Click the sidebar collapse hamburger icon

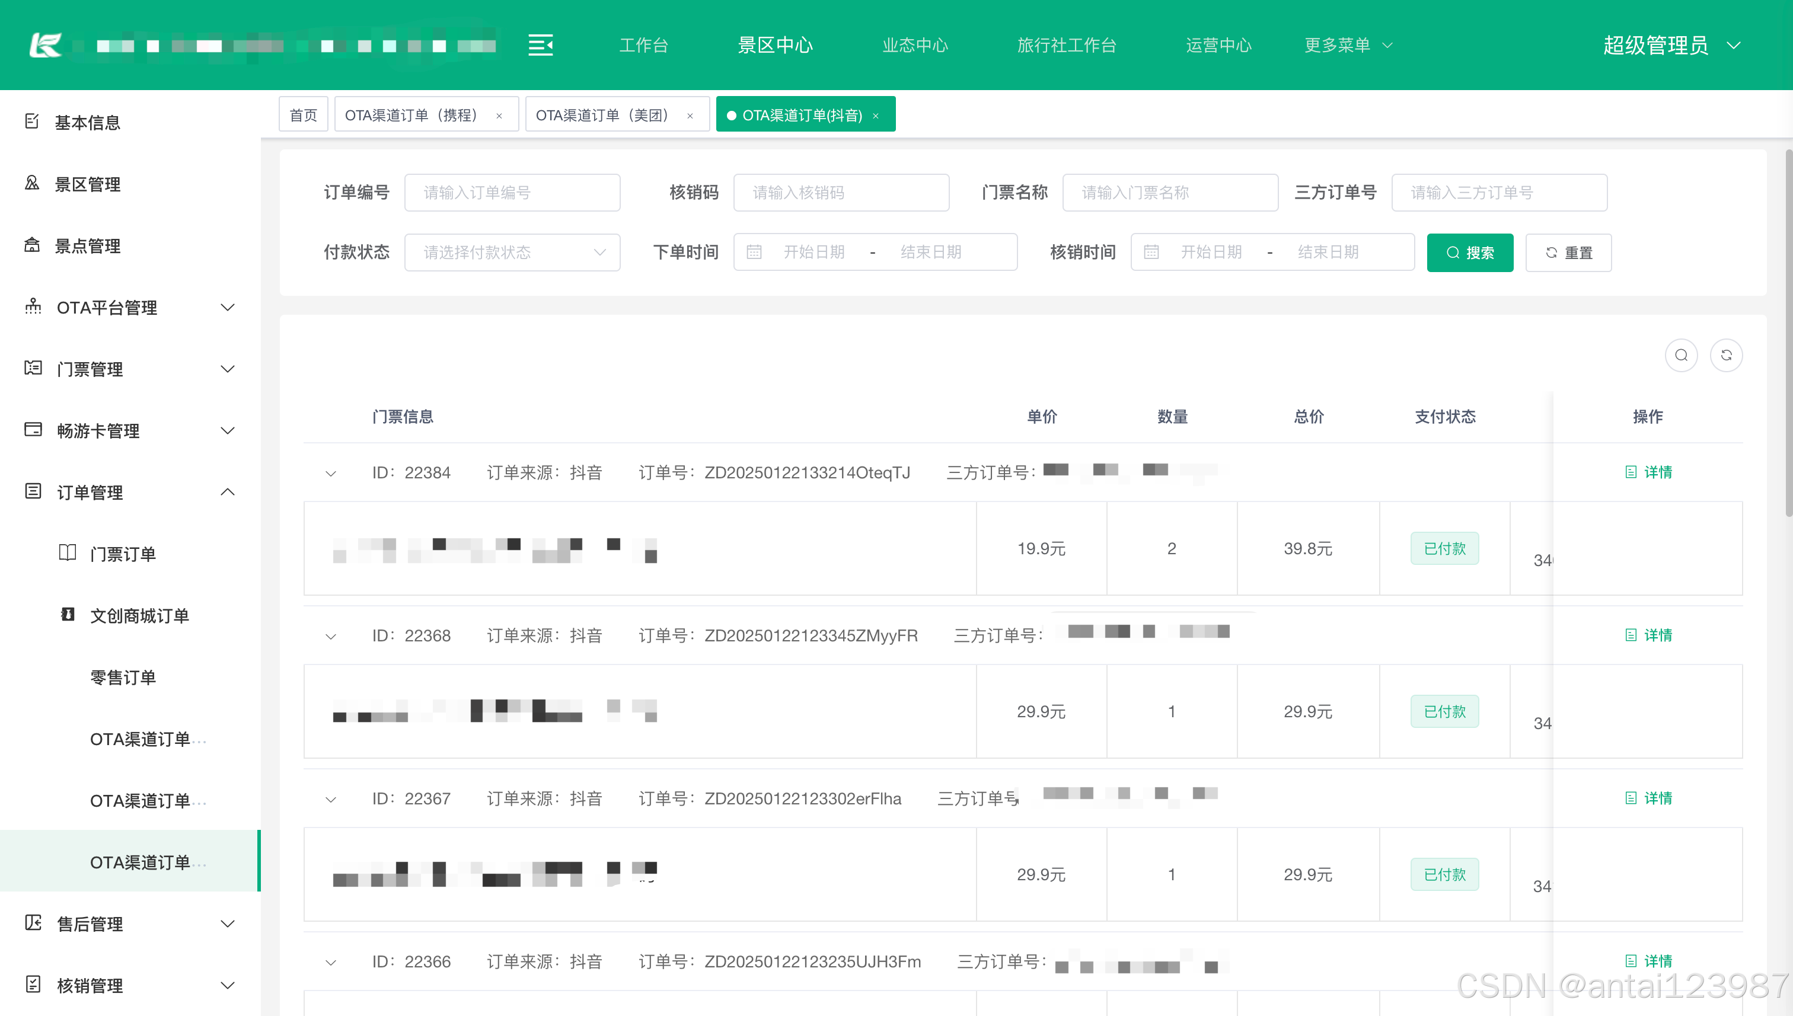coord(540,46)
